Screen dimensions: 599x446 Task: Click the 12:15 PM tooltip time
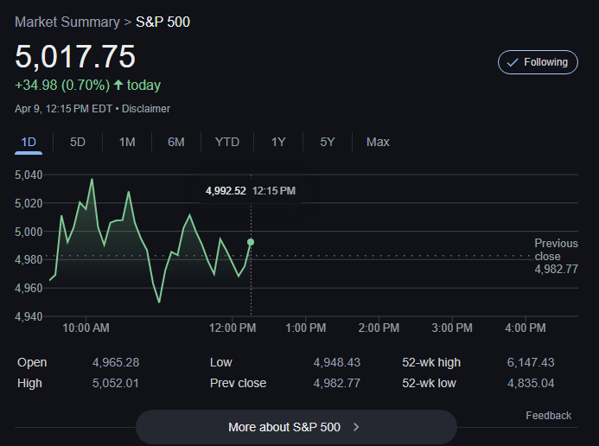point(274,190)
